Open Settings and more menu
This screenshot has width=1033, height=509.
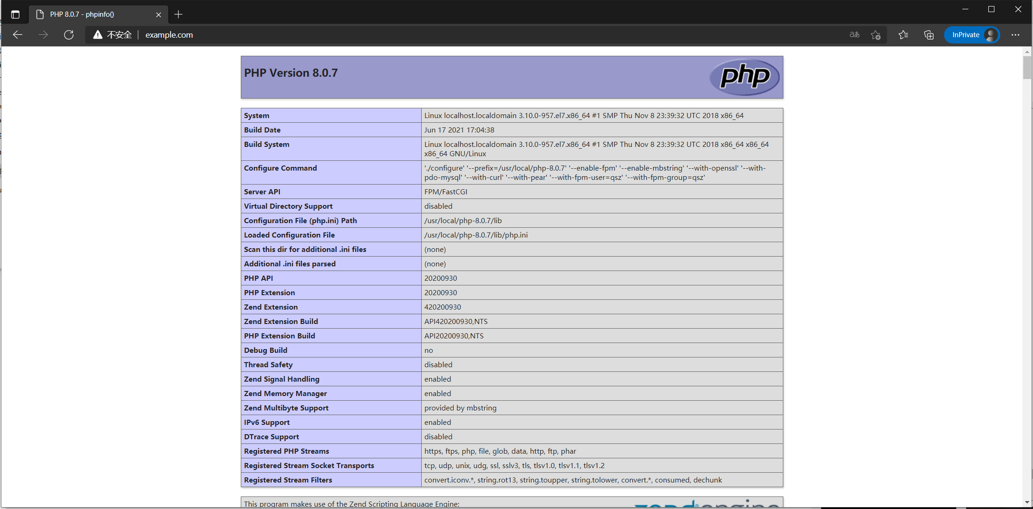click(x=1015, y=35)
